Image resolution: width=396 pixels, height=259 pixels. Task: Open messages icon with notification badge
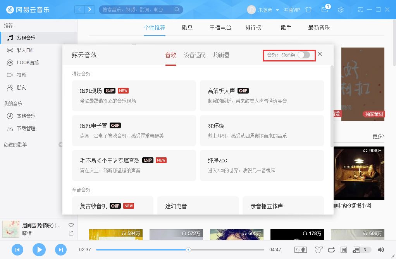pos(325,10)
